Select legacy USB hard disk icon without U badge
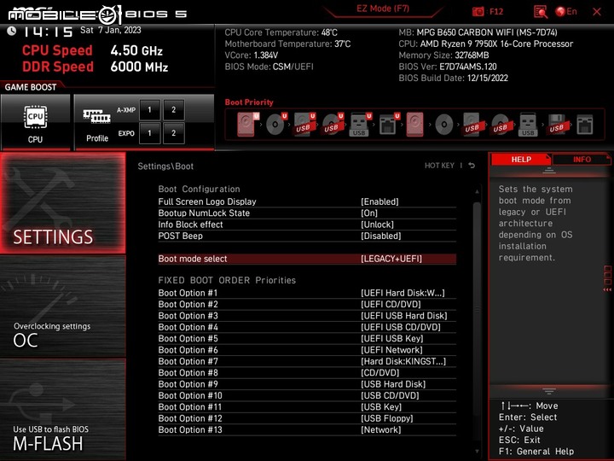Viewport: 614px width, 461px height. click(x=472, y=125)
